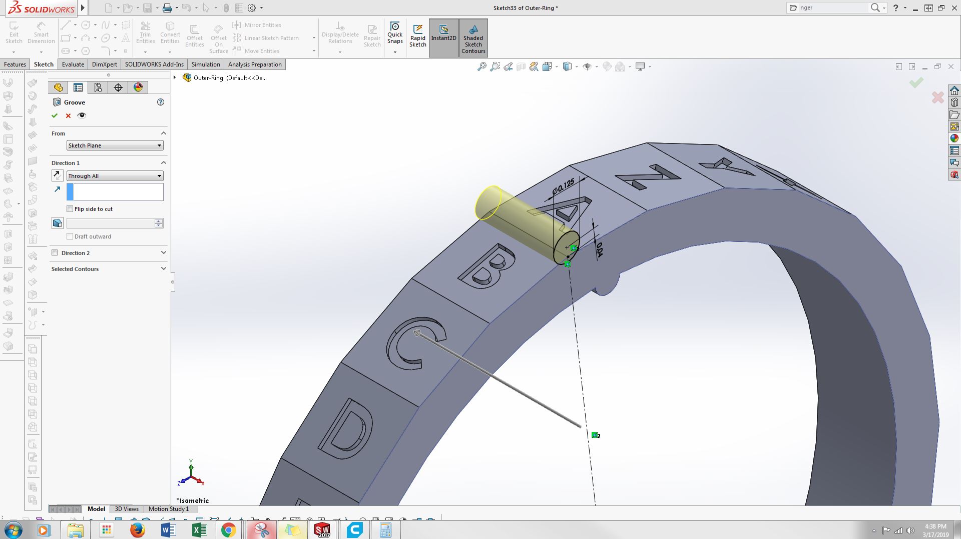Cancel the Groove feature with red X
Image resolution: width=961 pixels, height=539 pixels.
click(x=68, y=115)
